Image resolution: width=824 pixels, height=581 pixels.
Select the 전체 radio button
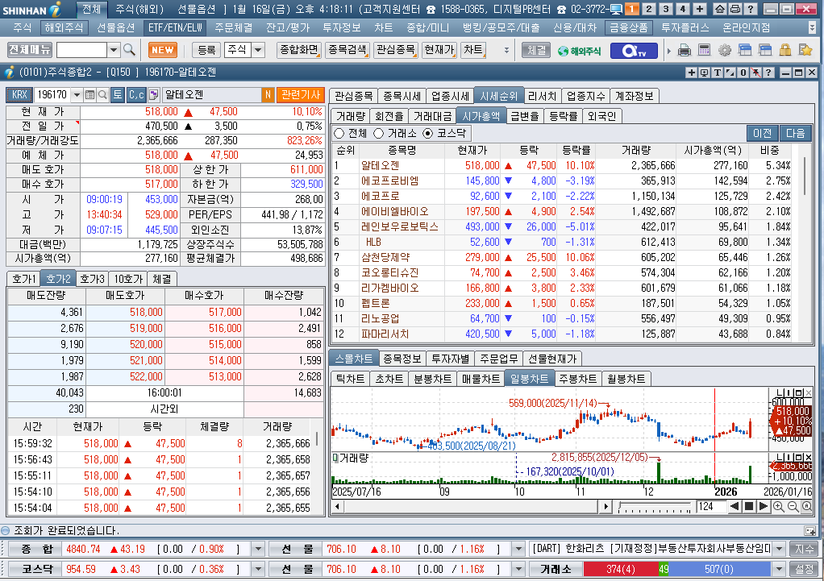click(x=339, y=134)
